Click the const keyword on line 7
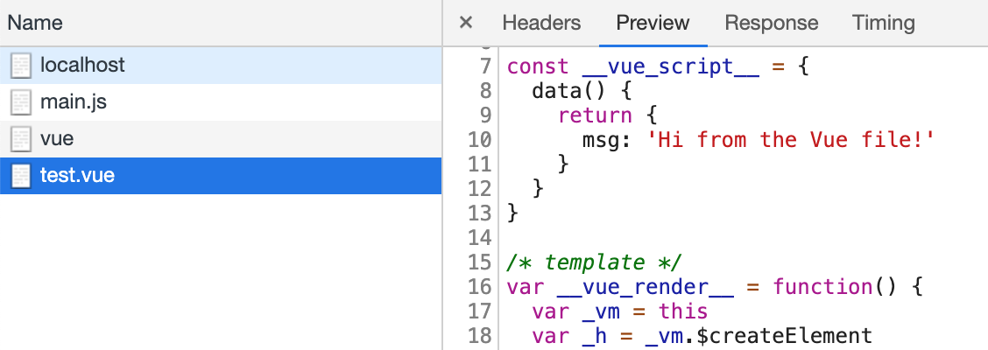The height and width of the screenshot is (350, 988). click(x=538, y=66)
